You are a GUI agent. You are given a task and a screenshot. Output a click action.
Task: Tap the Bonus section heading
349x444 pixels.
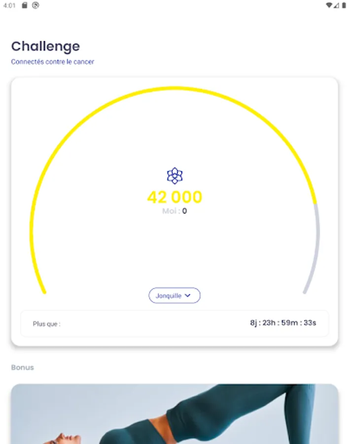22,368
